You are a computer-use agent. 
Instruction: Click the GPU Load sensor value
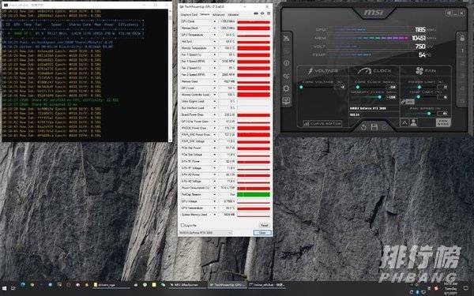pyautogui.click(x=227, y=88)
